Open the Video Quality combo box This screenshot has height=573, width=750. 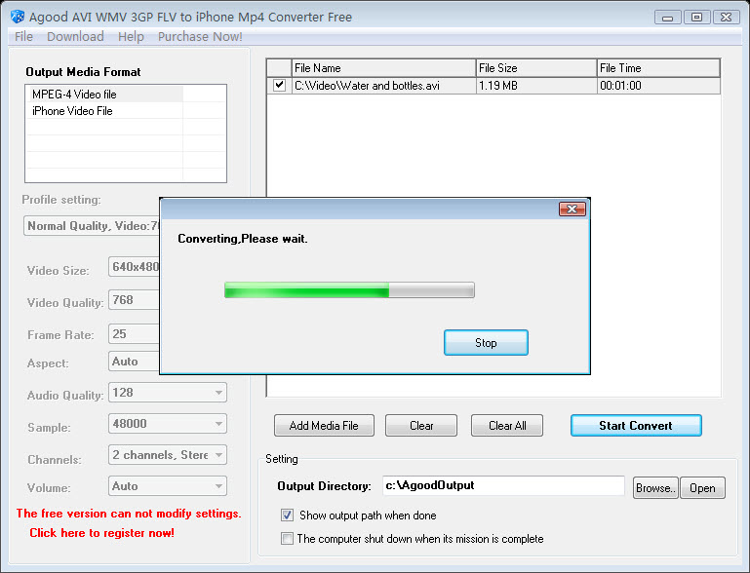point(135,299)
